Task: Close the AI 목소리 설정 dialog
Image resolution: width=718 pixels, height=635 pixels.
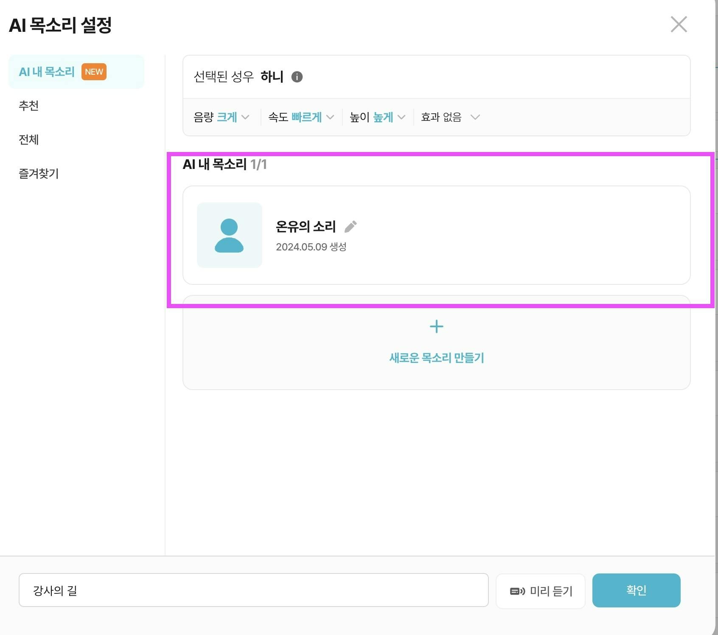Action: click(679, 25)
